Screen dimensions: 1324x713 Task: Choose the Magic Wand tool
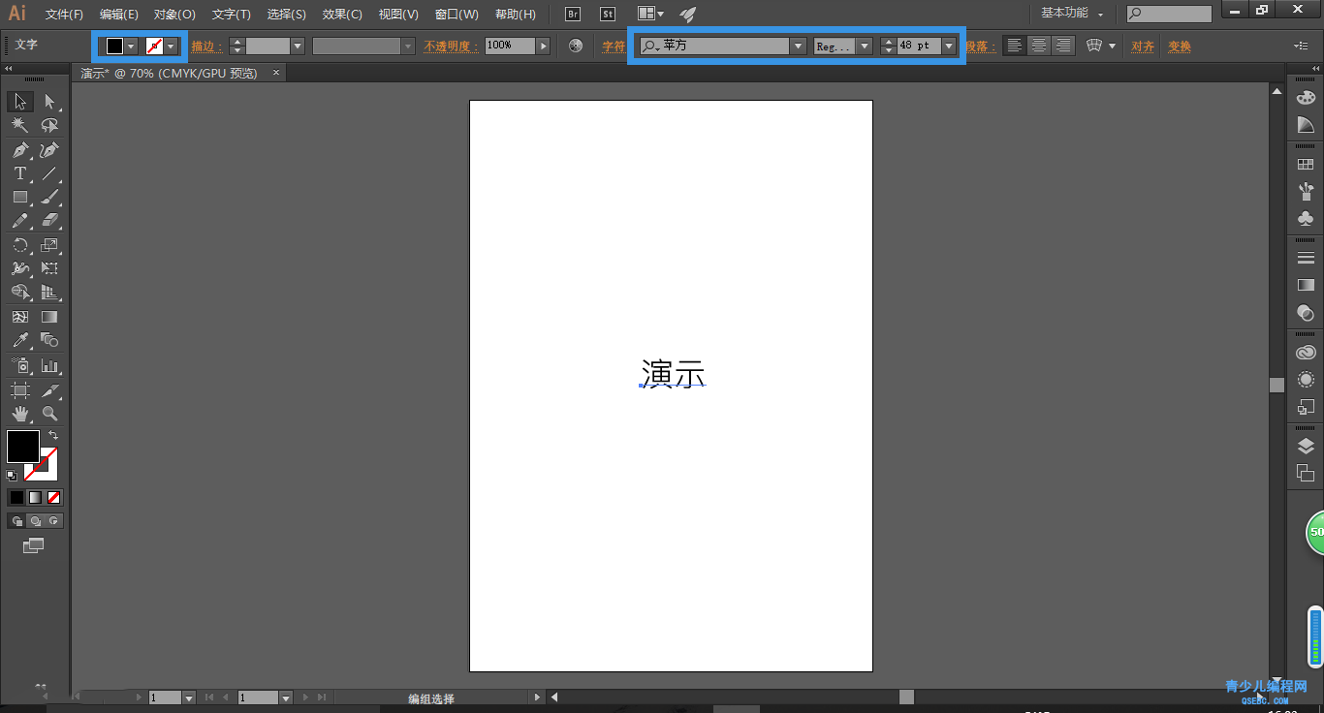click(x=19, y=126)
